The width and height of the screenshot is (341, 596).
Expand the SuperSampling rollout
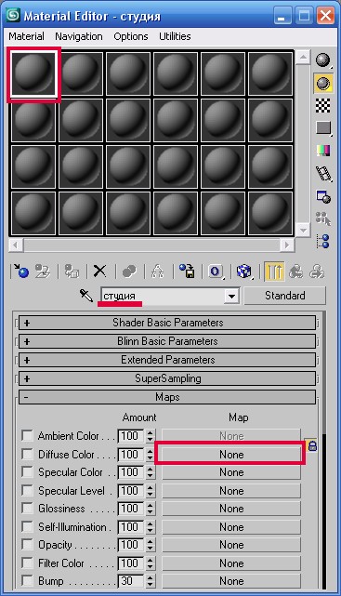click(167, 378)
